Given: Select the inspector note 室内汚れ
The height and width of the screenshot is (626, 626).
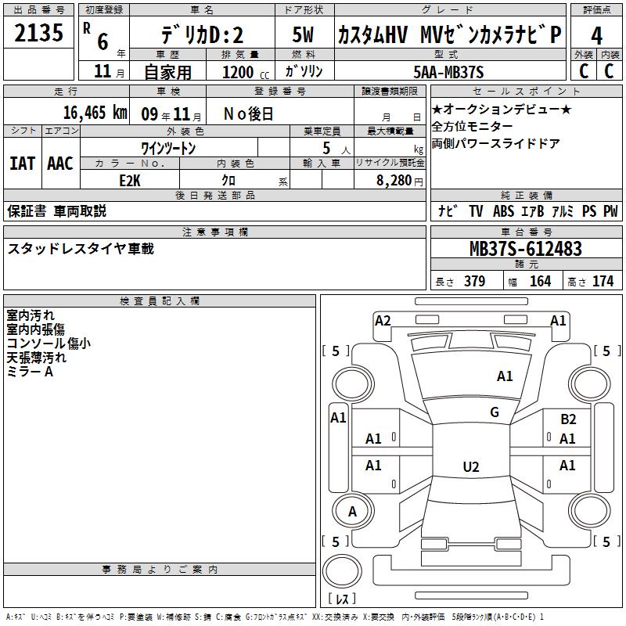Looking at the screenshot, I should coord(31,315).
